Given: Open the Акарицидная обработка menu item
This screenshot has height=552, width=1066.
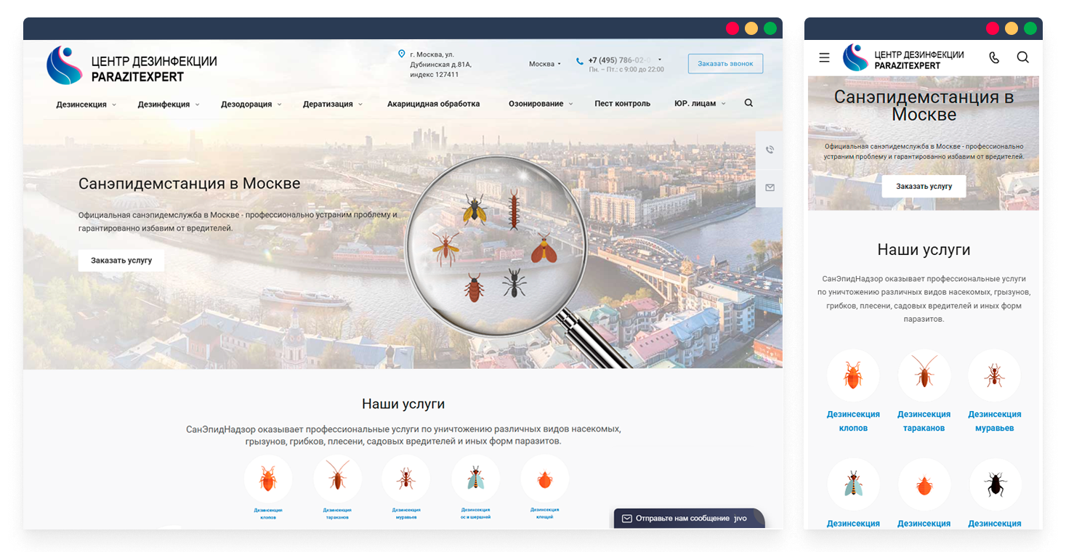Looking at the screenshot, I should 433,104.
